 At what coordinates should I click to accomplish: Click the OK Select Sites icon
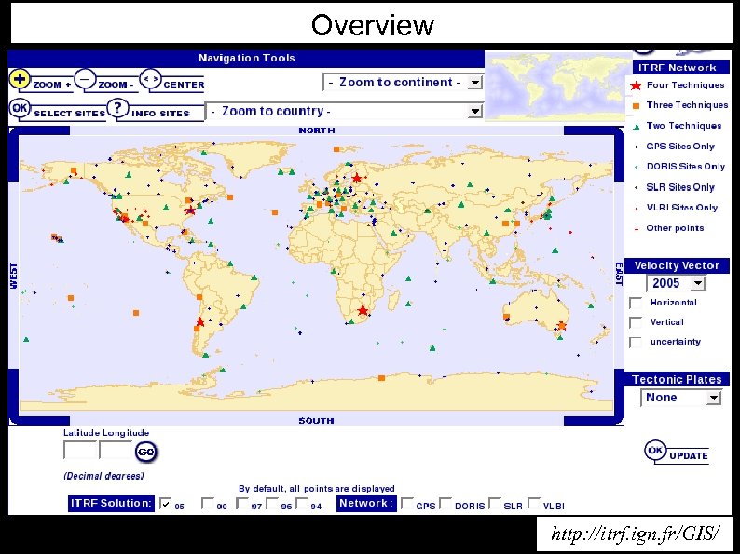20,108
